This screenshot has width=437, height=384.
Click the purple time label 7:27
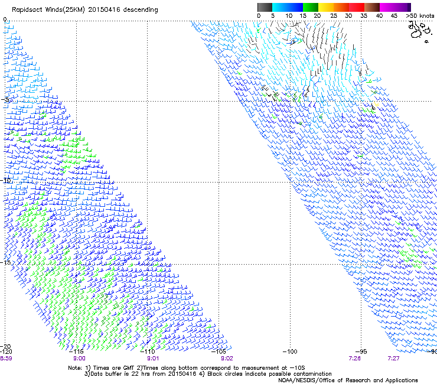393,359
